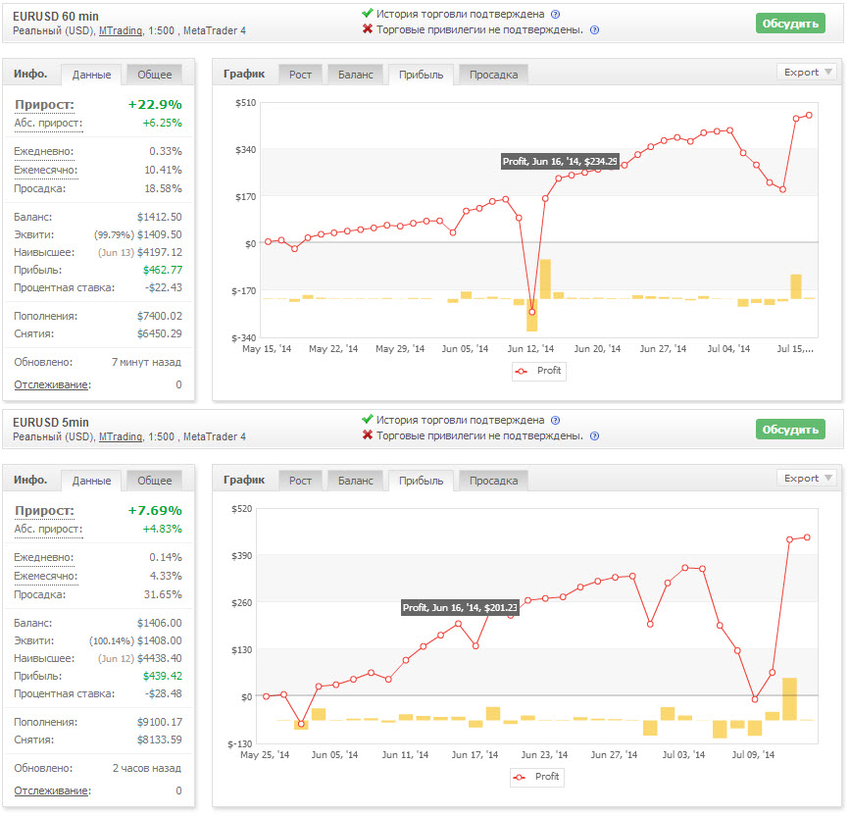
Task: Open MTrading link in EURUSD 60 min header
Action: click(x=121, y=31)
